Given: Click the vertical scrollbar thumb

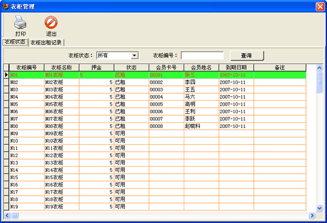Looking at the screenshot, I should [319, 82].
